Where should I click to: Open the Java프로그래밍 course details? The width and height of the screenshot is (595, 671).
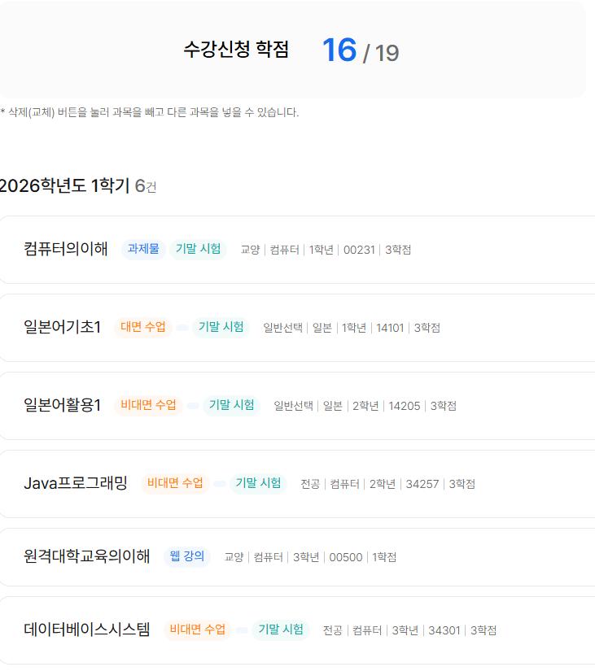[x=73, y=483]
